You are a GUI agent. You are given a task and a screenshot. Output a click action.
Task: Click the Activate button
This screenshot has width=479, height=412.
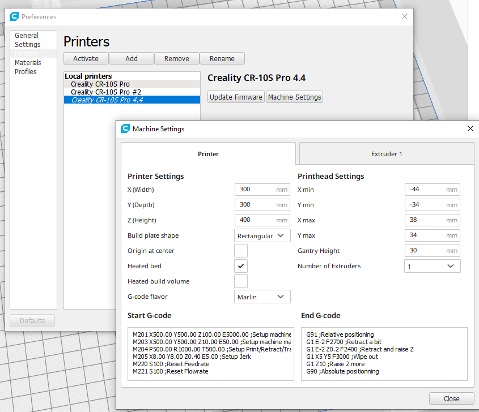tap(86, 58)
